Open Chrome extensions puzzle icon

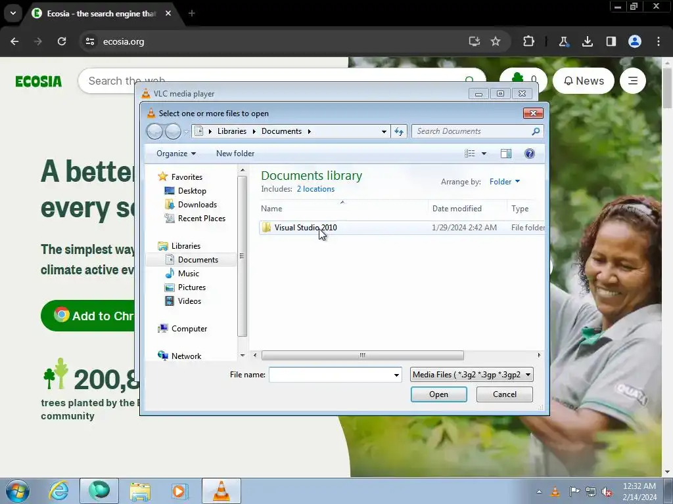tap(528, 41)
